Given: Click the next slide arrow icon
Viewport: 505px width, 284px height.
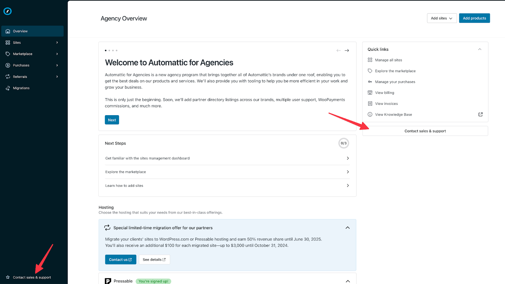Looking at the screenshot, I should 347,50.
